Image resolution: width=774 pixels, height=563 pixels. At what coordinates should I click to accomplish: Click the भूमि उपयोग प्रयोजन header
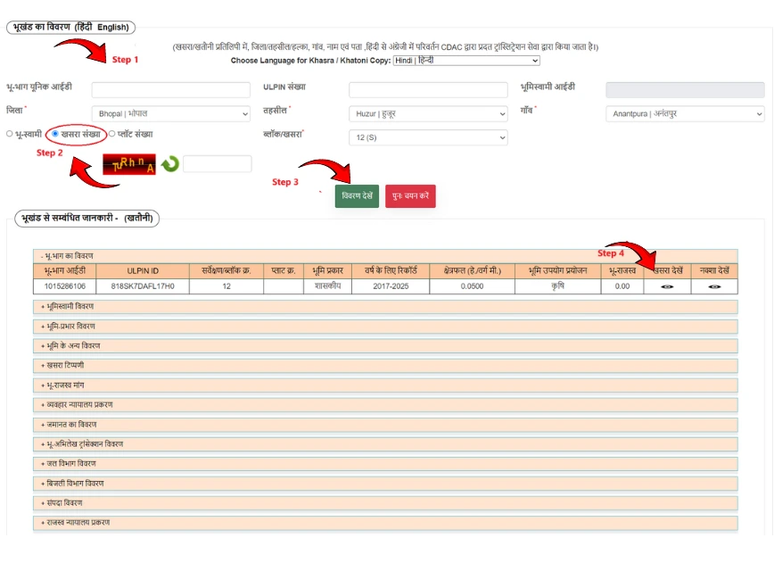tap(558, 270)
